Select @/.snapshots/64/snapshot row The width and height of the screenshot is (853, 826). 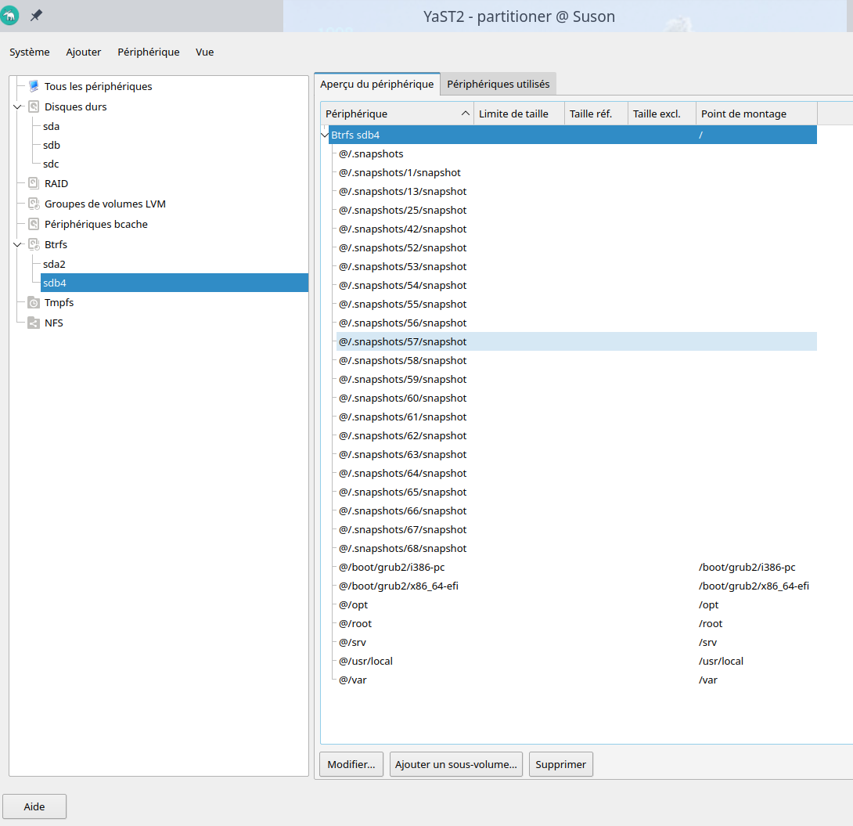pyautogui.click(x=577, y=474)
